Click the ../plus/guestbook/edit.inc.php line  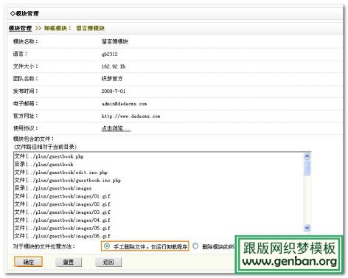click(x=61, y=173)
